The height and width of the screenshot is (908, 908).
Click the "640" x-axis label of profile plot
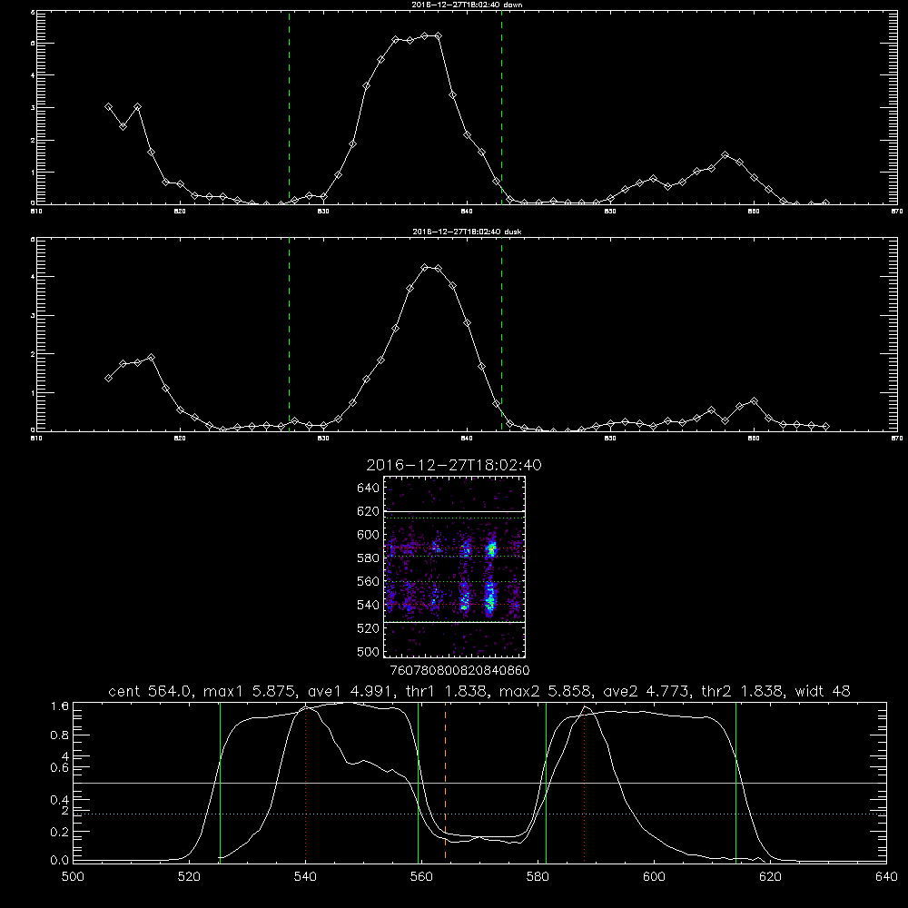pyautogui.click(x=886, y=877)
